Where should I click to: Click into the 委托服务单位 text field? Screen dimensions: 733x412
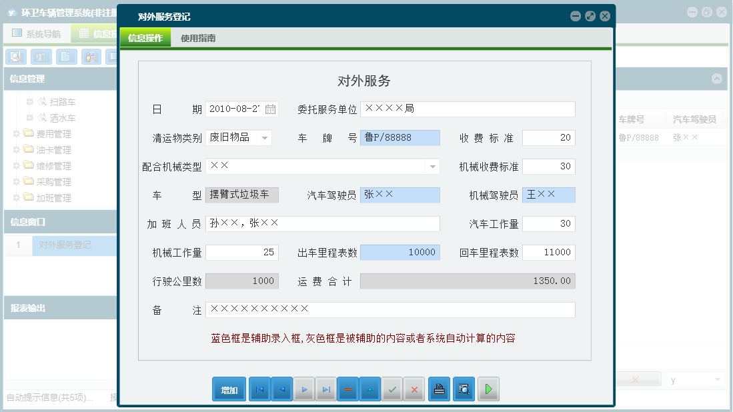[x=467, y=109]
